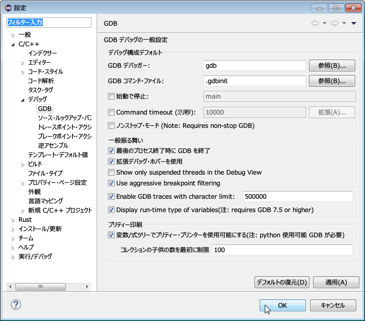The height and width of the screenshot is (321, 365).
Task: Expand 新規 C/C++ プロジェクト node
Action: 23,211
